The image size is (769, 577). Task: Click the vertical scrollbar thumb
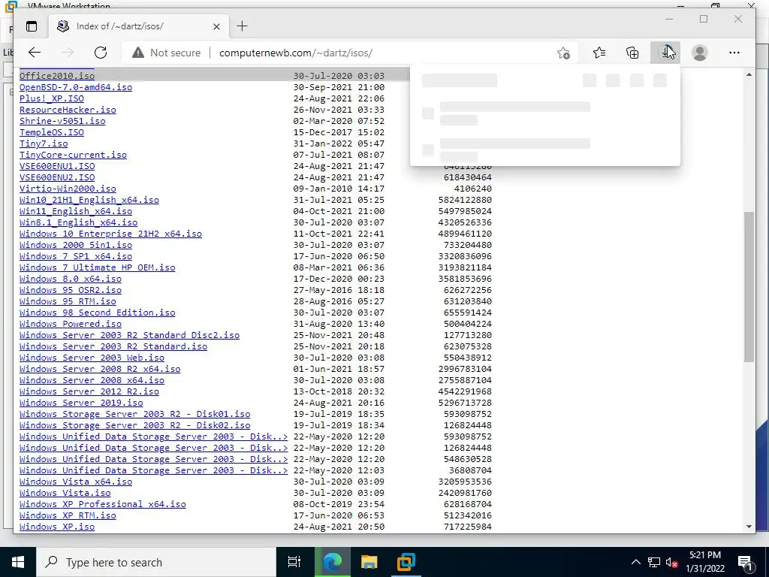[749, 287]
